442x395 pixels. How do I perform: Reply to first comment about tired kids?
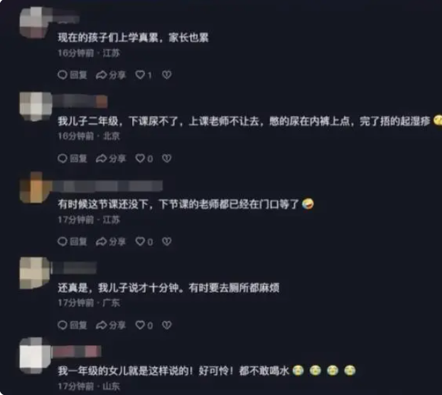pos(72,75)
